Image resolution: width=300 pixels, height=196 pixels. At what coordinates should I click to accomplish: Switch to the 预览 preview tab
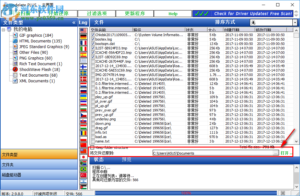pyautogui.click(x=126, y=159)
